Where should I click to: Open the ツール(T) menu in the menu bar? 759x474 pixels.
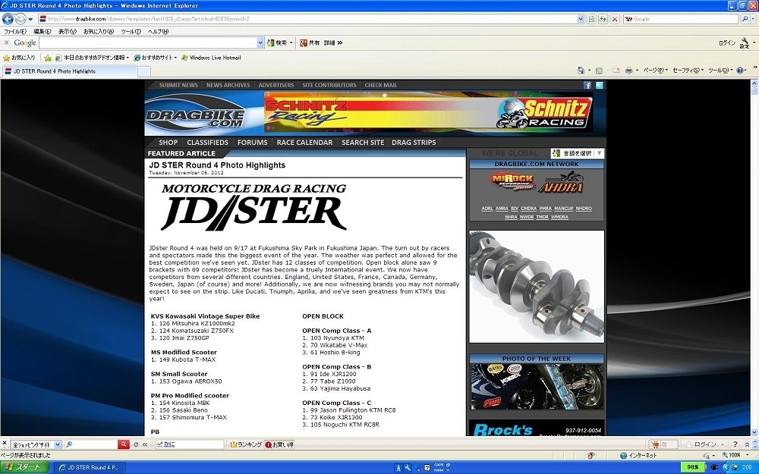click(x=131, y=31)
